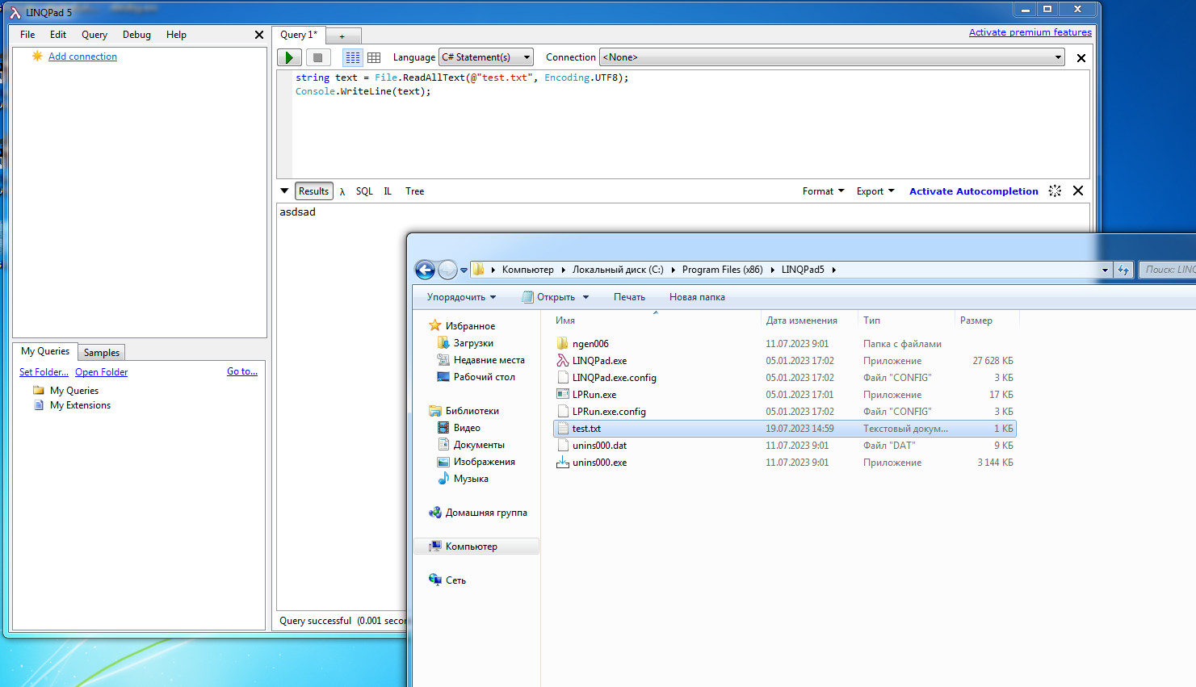This screenshot has width=1196, height=687.
Task: Select the Results tab
Action: (x=313, y=191)
